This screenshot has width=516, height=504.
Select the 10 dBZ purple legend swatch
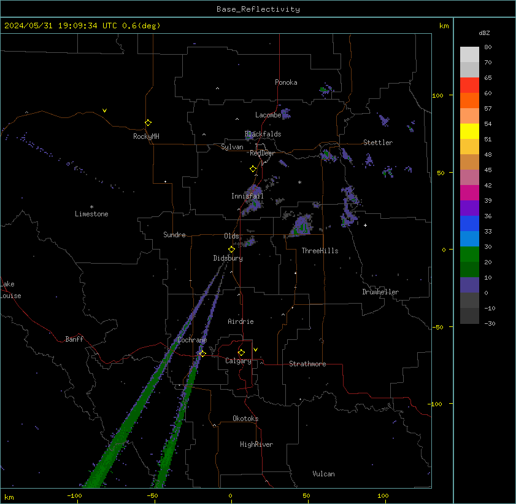point(469,285)
